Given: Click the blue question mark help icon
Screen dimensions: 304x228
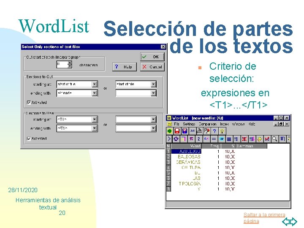Looking at the screenshot, I should [214, 131].
